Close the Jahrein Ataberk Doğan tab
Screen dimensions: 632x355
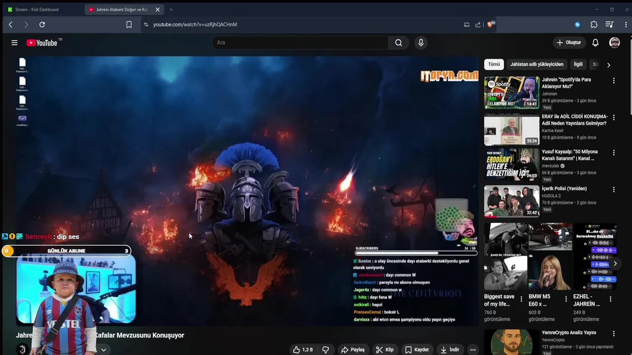click(x=158, y=9)
